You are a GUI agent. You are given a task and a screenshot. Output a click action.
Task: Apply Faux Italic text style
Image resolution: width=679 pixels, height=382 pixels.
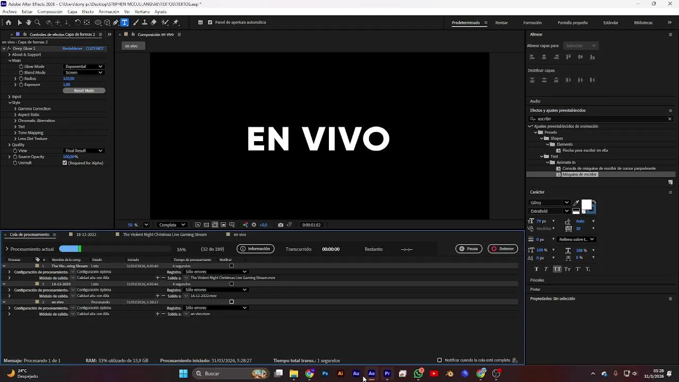546,269
